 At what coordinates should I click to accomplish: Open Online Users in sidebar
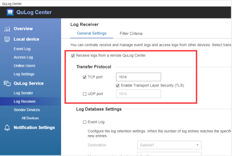tap(24, 66)
